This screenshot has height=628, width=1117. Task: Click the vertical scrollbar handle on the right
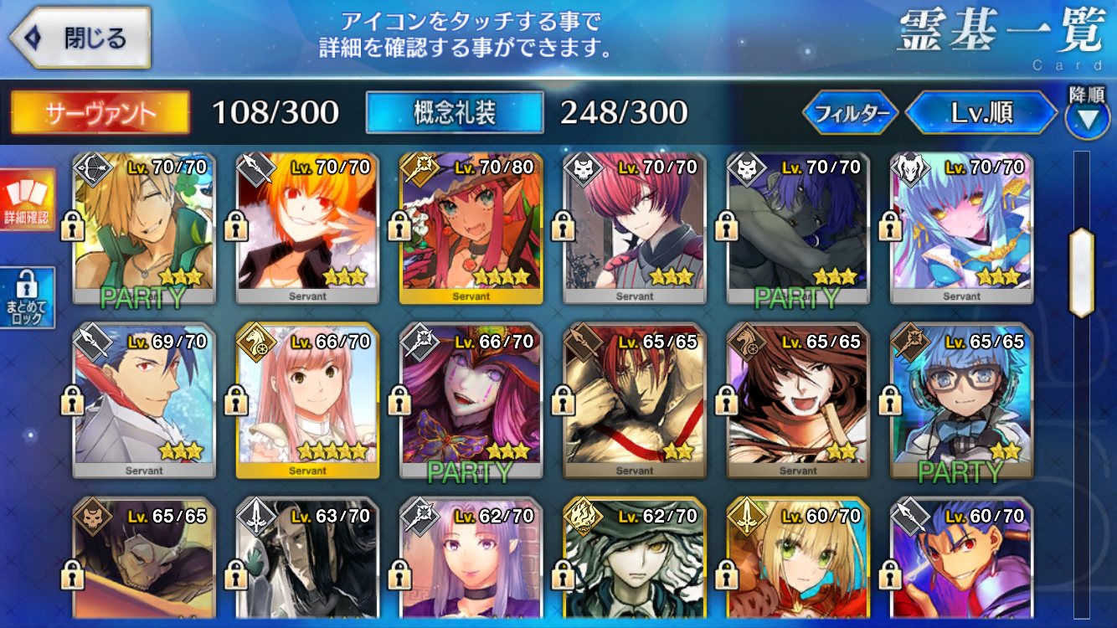(x=1082, y=273)
